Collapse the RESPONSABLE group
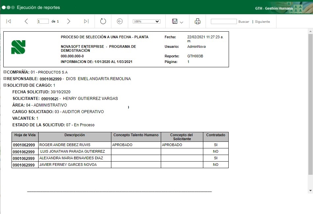This screenshot has width=313, height=214. pyautogui.click(x=5, y=79)
